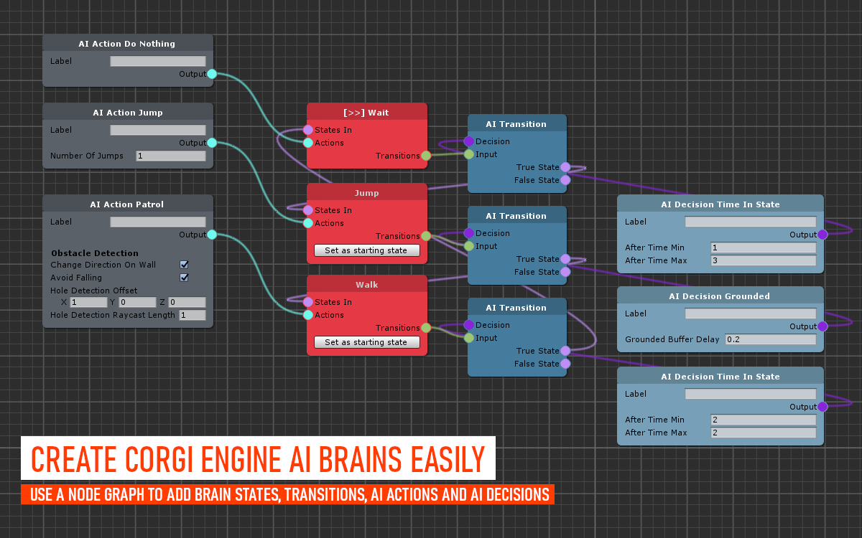Click the Label field in AI Action Jump
Screen dimensions: 862x538
point(158,130)
